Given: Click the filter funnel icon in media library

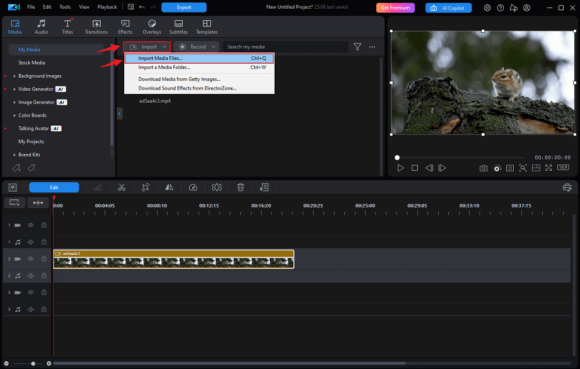Looking at the screenshot, I should click(x=357, y=47).
